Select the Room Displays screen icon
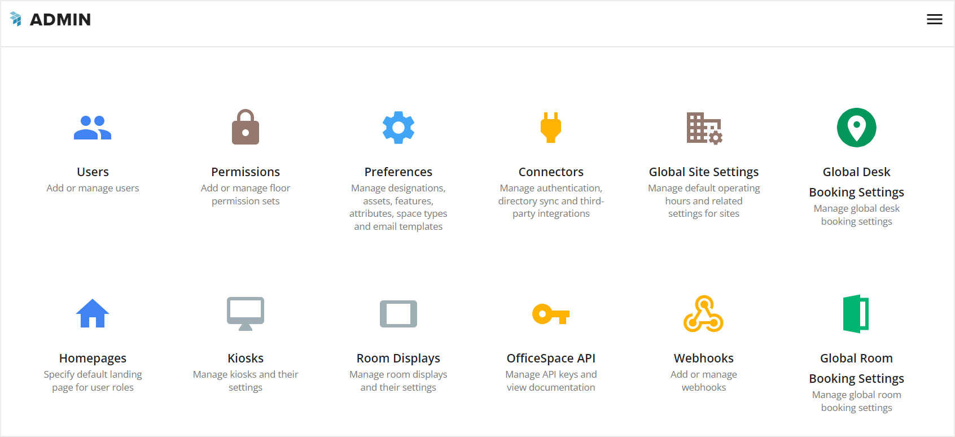Viewport: 955px width, 437px height. tap(398, 313)
